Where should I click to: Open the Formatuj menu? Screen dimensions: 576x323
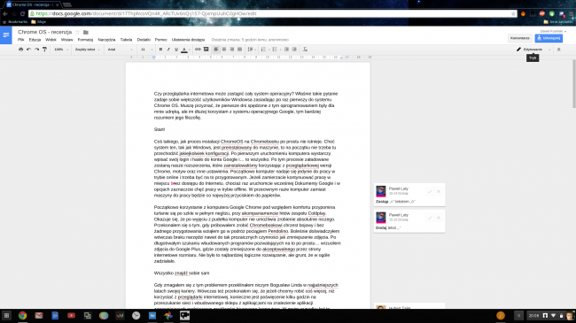(85, 40)
